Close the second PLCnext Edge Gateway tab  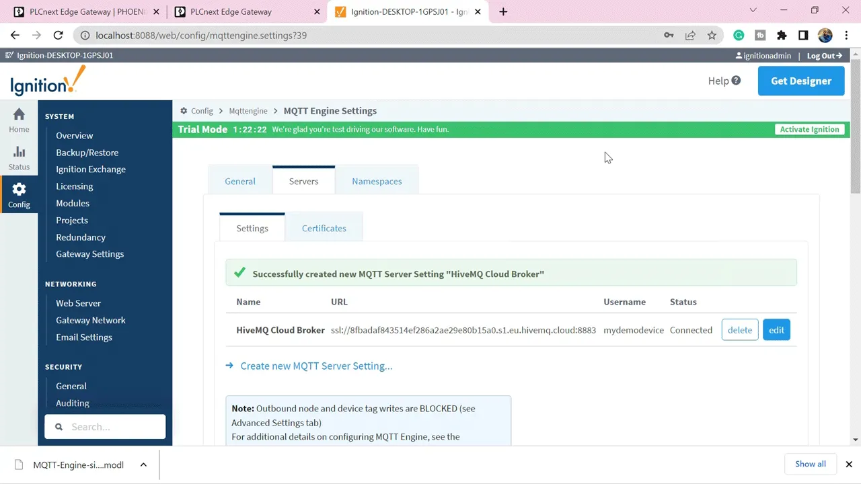tap(316, 11)
